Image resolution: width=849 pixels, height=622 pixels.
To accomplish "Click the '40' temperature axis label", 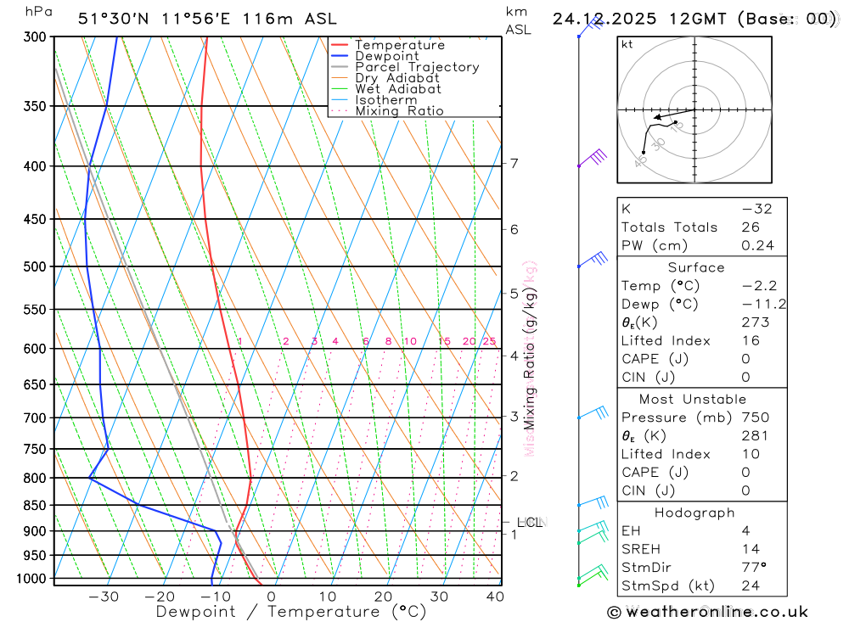I will [x=495, y=597].
